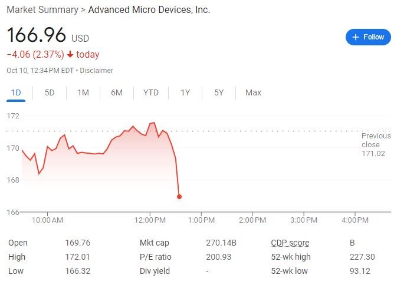Image resolution: width=407 pixels, height=288 pixels.
Task: Open the Market Summary breadcrumb link
Action: click(42, 10)
